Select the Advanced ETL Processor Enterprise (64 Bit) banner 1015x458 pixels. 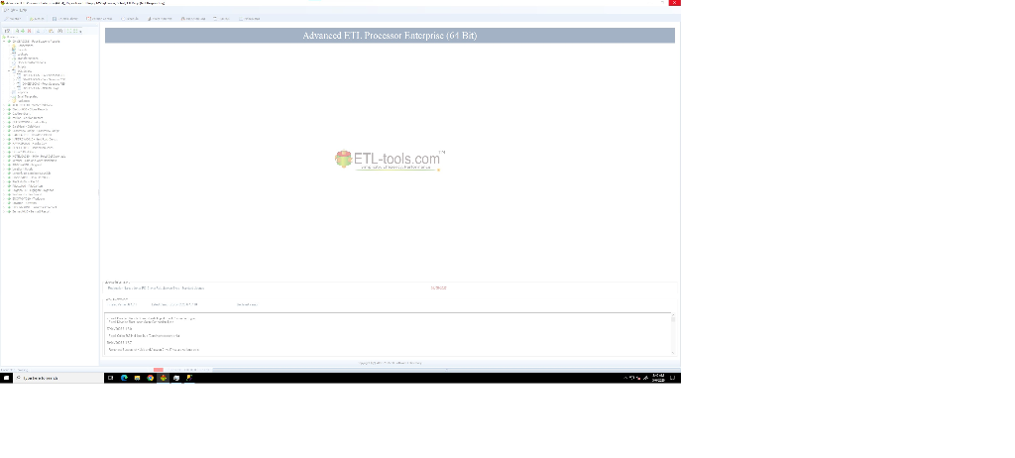pos(390,36)
